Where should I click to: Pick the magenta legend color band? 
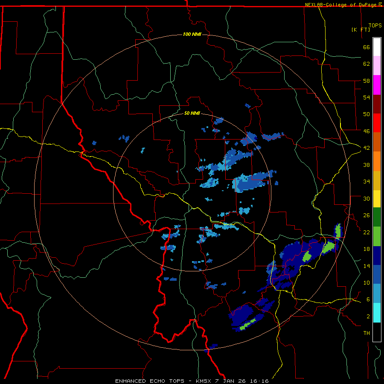point(377,85)
